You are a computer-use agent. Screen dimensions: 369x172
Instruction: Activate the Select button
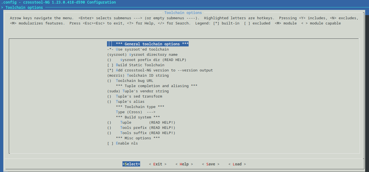pos(131,164)
